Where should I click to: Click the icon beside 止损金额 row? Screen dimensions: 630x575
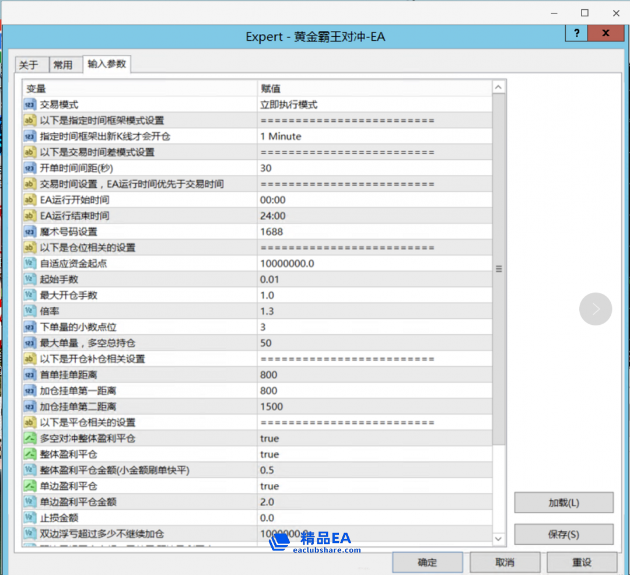(x=29, y=518)
